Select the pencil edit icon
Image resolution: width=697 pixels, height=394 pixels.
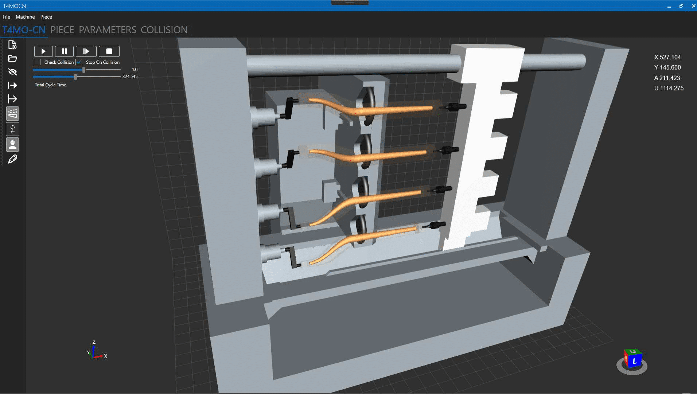[x=12, y=159]
